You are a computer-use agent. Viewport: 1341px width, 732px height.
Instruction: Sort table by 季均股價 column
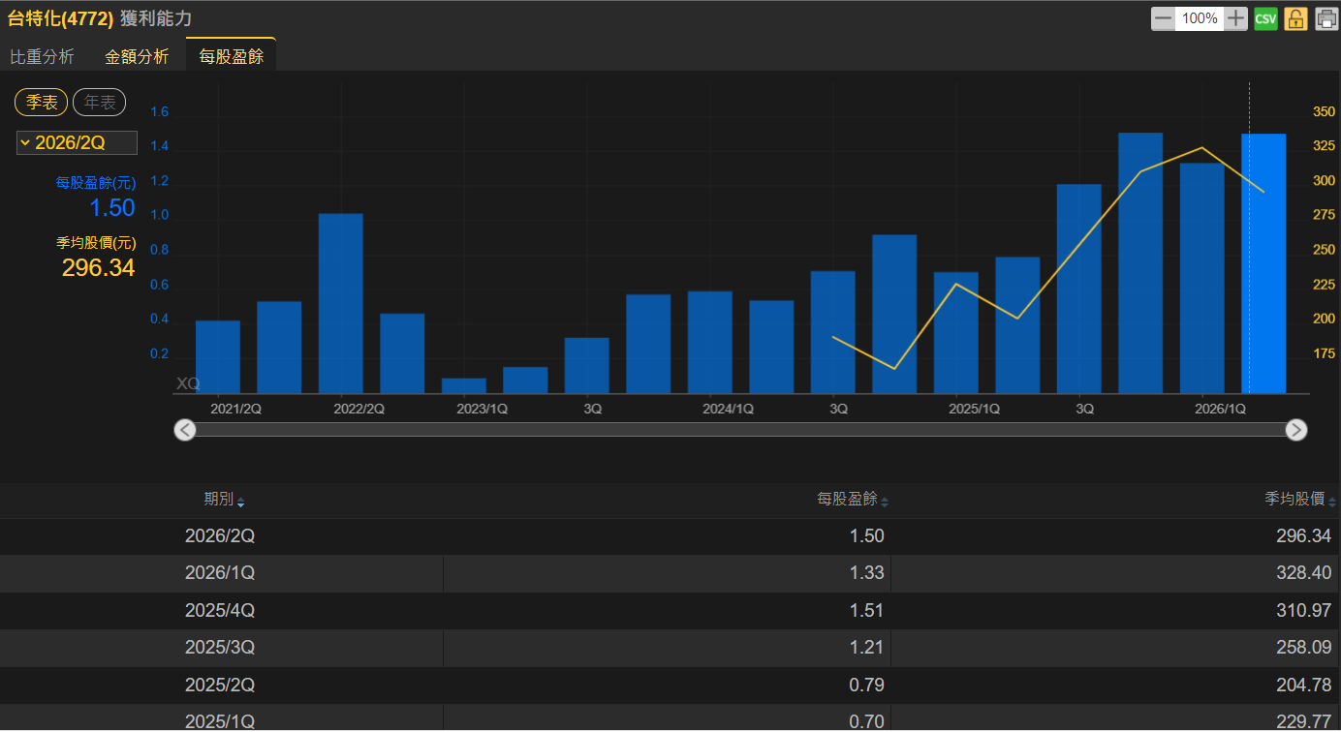tap(1300, 500)
